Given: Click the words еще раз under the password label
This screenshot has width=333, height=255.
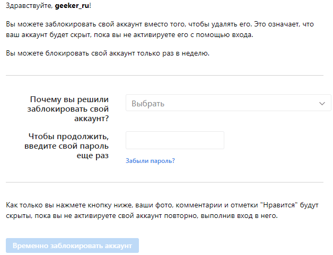Looking at the screenshot, I should [x=93, y=156].
